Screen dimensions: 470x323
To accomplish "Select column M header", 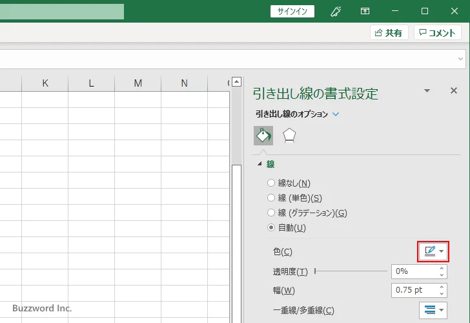I will coord(138,83).
